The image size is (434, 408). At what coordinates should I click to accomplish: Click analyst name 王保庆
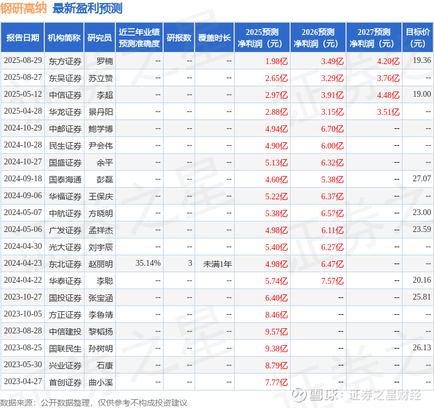point(100,196)
